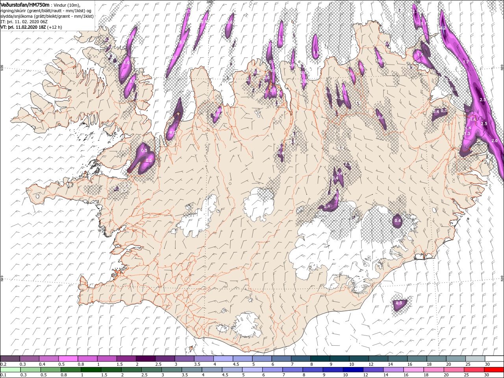Pick the upper-scale swatch between 0.2 and 0.3
This screenshot has width=504, height=378.
(10, 359)
